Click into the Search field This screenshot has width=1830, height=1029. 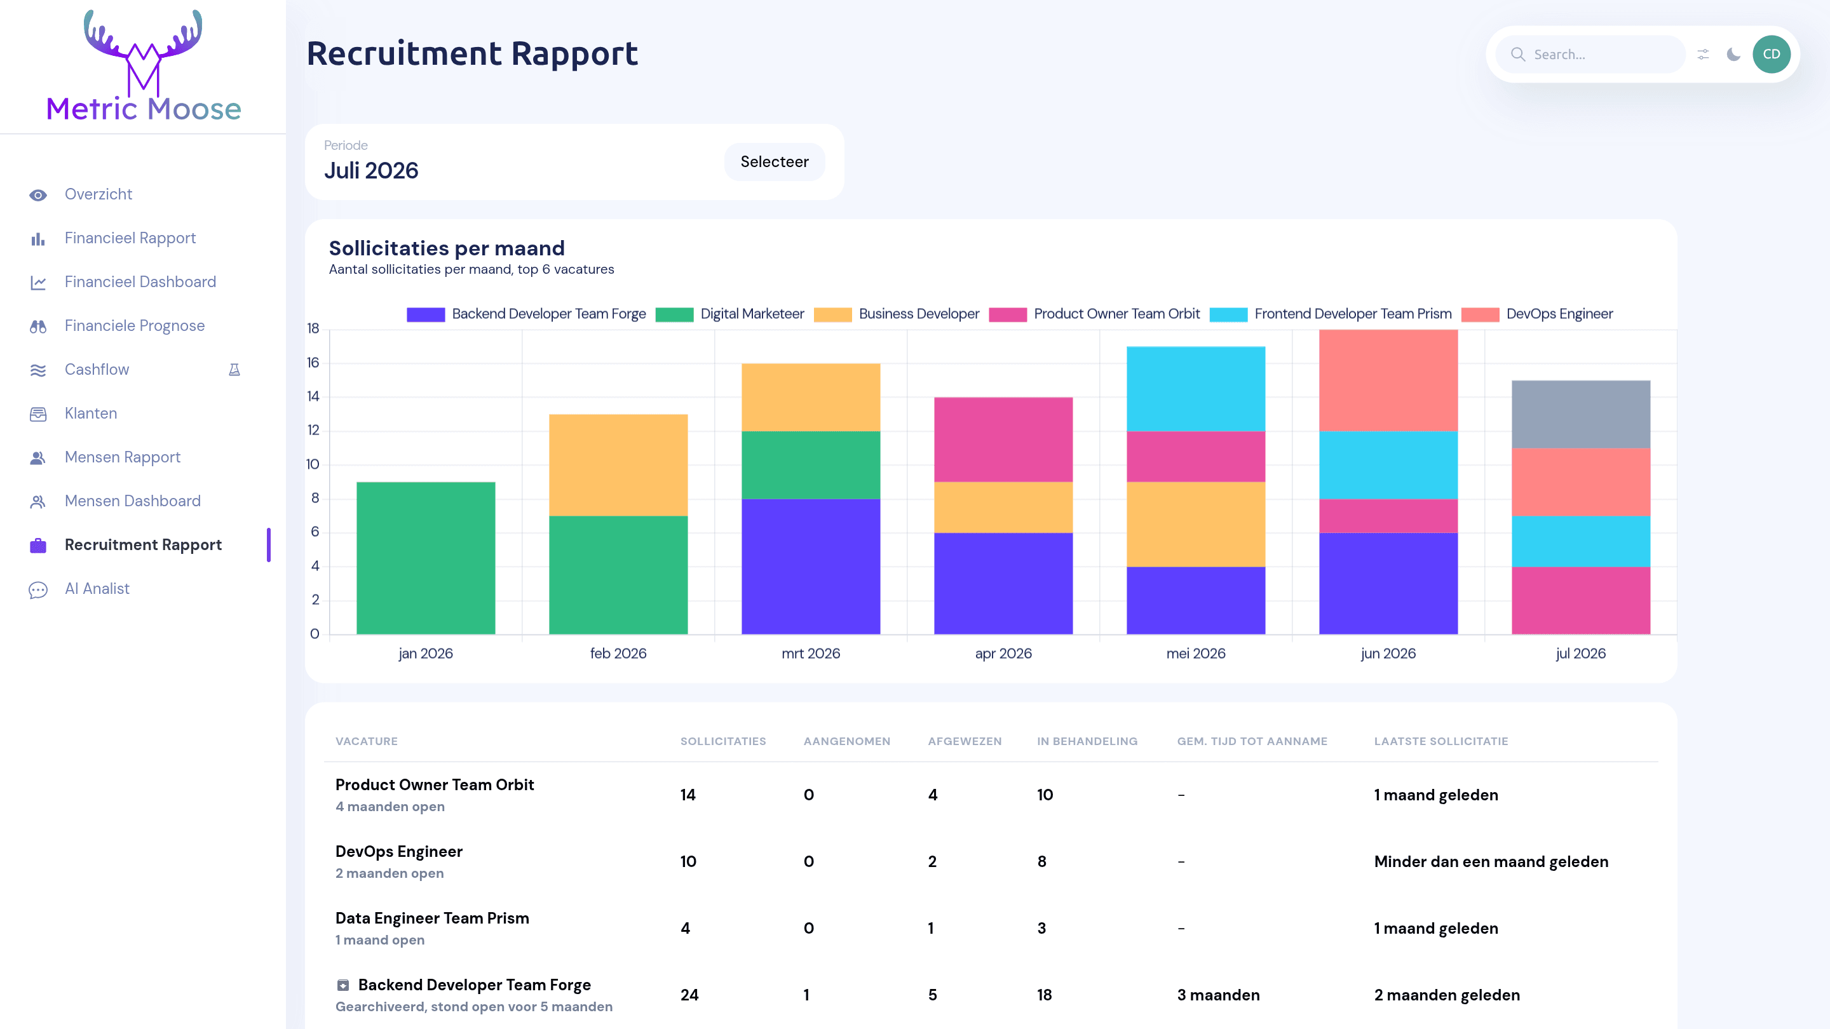click(1590, 55)
